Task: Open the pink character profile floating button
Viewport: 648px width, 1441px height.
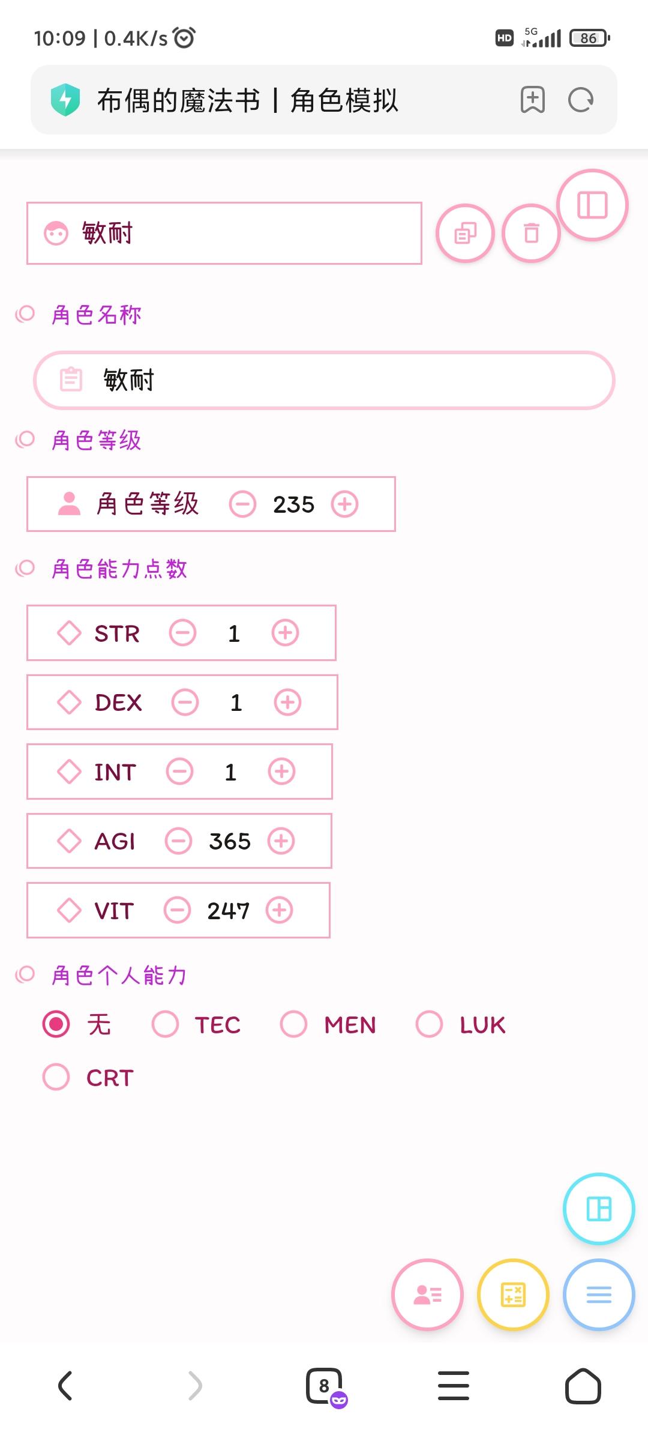Action: tap(427, 1294)
